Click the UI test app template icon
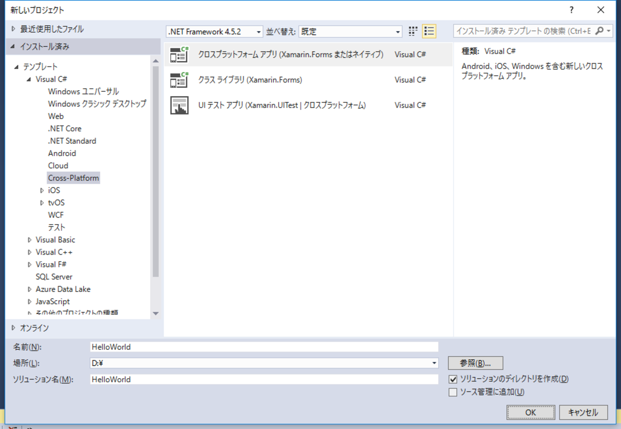The height and width of the screenshot is (429, 621). click(179, 105)
